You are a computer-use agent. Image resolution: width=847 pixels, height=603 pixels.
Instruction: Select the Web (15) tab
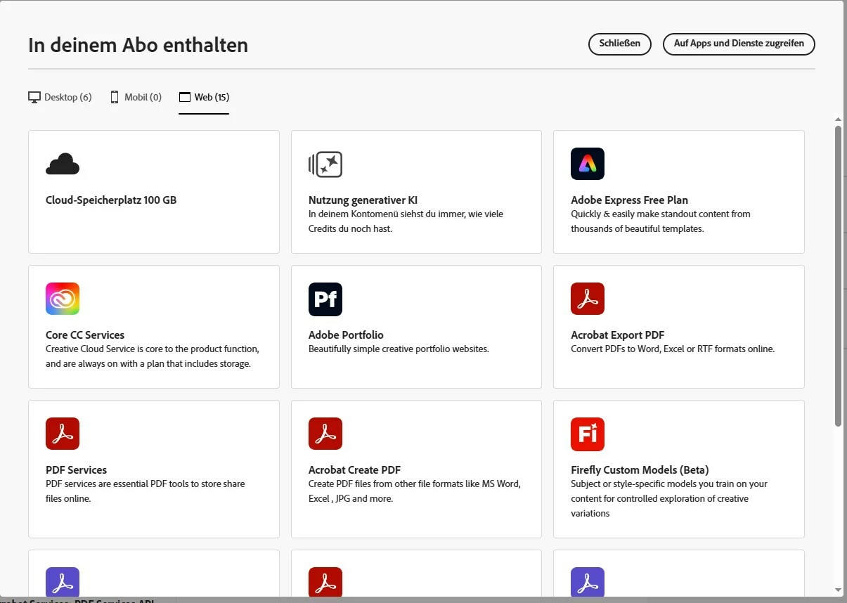(204, 98)
